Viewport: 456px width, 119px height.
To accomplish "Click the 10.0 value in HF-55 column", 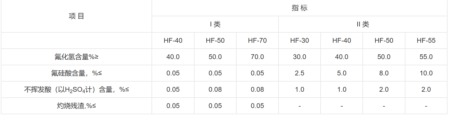I will click(x=426, y=73).
